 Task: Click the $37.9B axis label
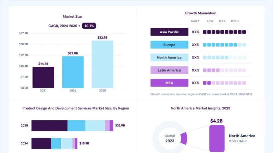(x=23, y=33)
